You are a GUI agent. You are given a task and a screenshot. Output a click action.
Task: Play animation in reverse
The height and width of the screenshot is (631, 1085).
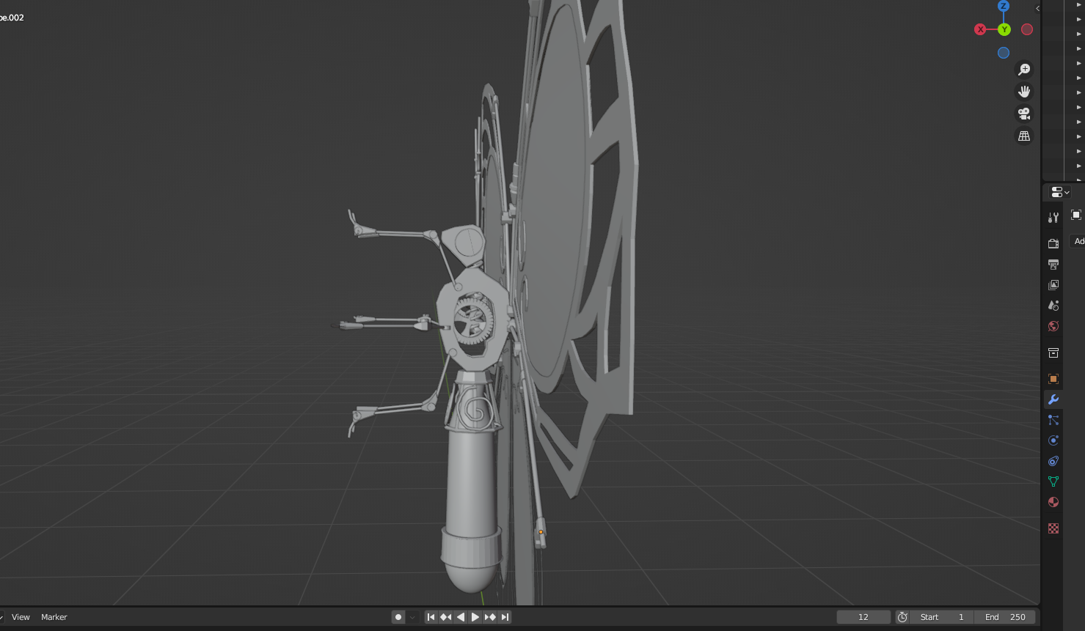(x=461, y=617)
